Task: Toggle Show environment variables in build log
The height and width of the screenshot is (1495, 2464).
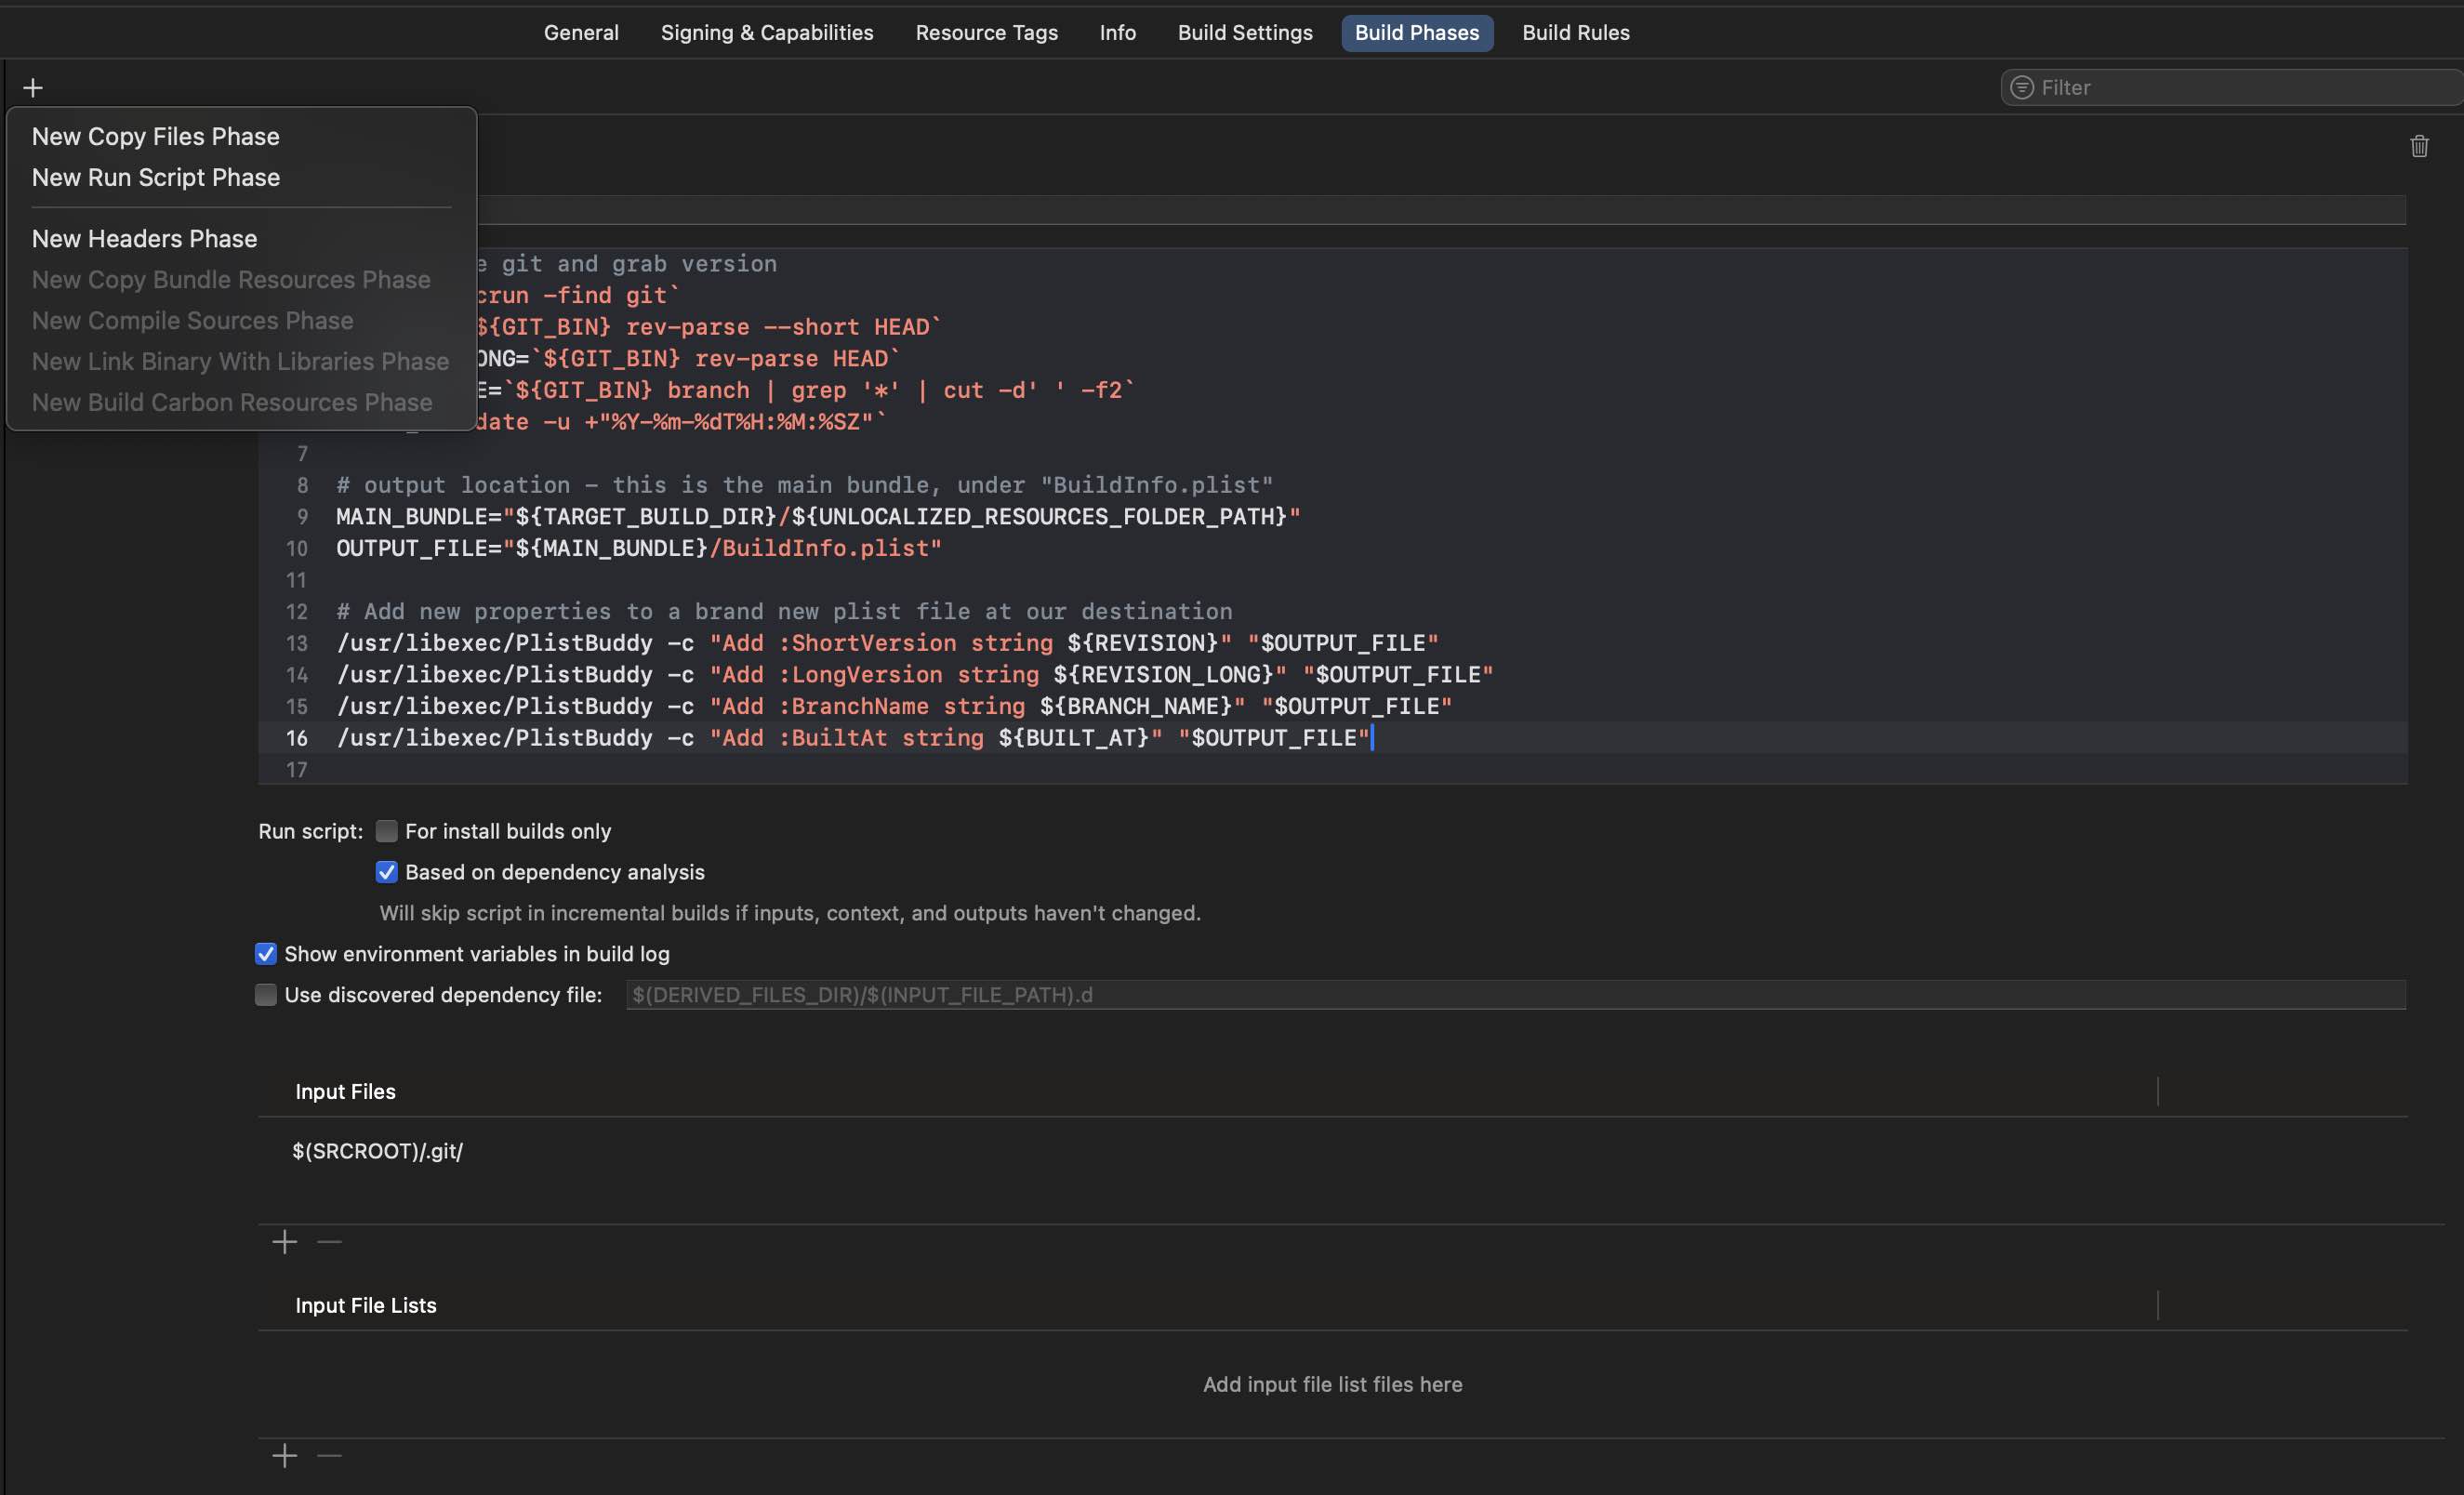Action: [264, 953]
